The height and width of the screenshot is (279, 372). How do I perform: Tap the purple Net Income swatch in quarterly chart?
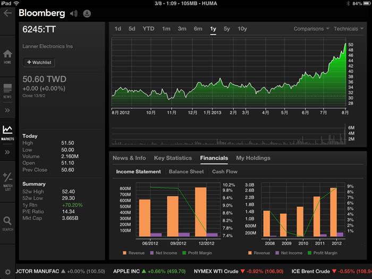(152, 253)
